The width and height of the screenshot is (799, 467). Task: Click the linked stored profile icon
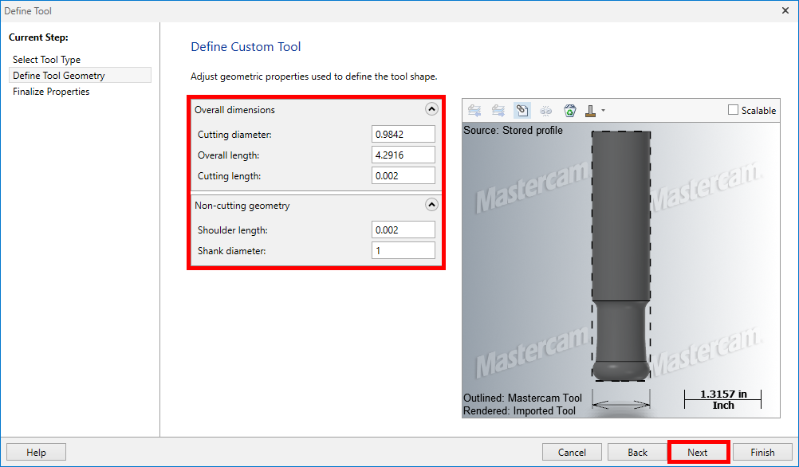tap(522, 111)
